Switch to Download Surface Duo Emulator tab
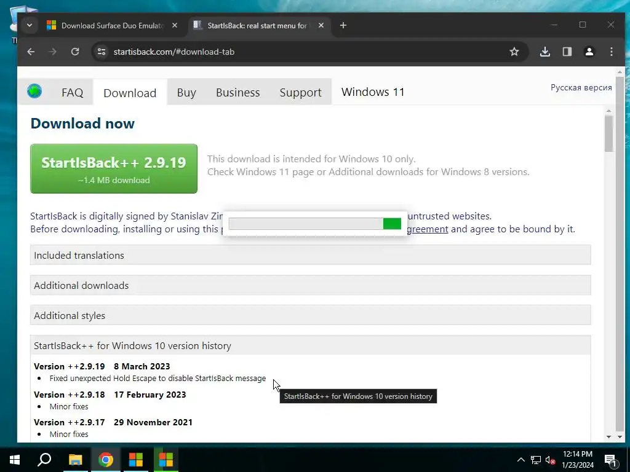Screen dimensions: 630x472 (113, 26)
